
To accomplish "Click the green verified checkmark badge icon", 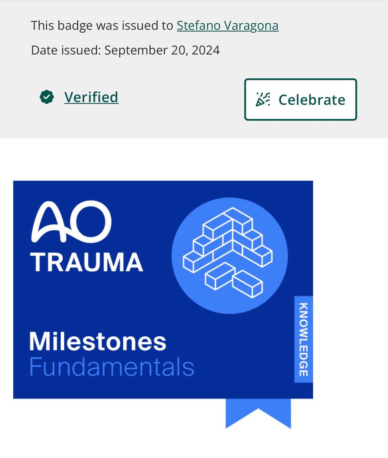I will pyautogui.click(x=47, y=97).
